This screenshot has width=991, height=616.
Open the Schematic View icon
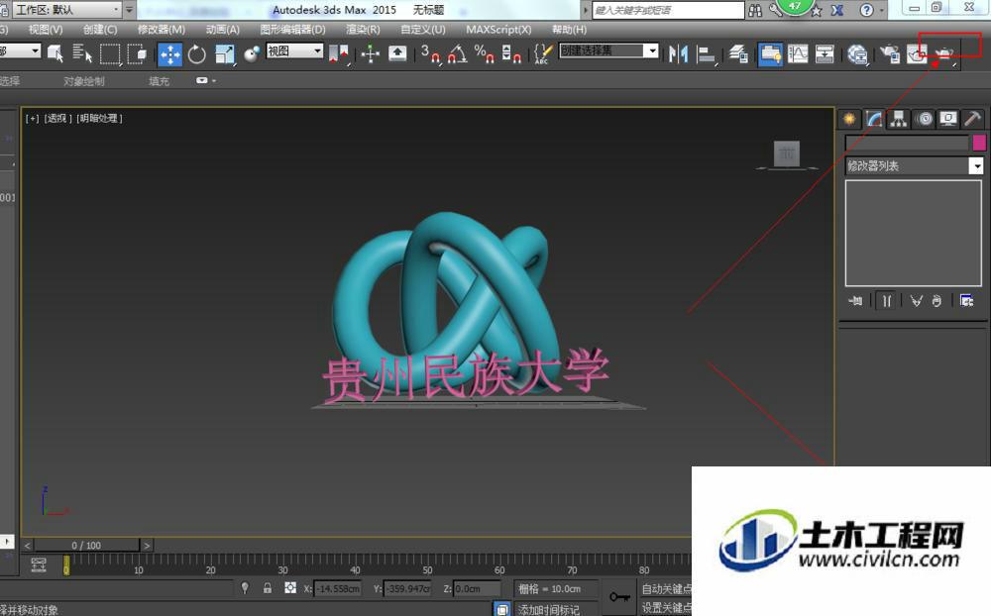point(825,53)
